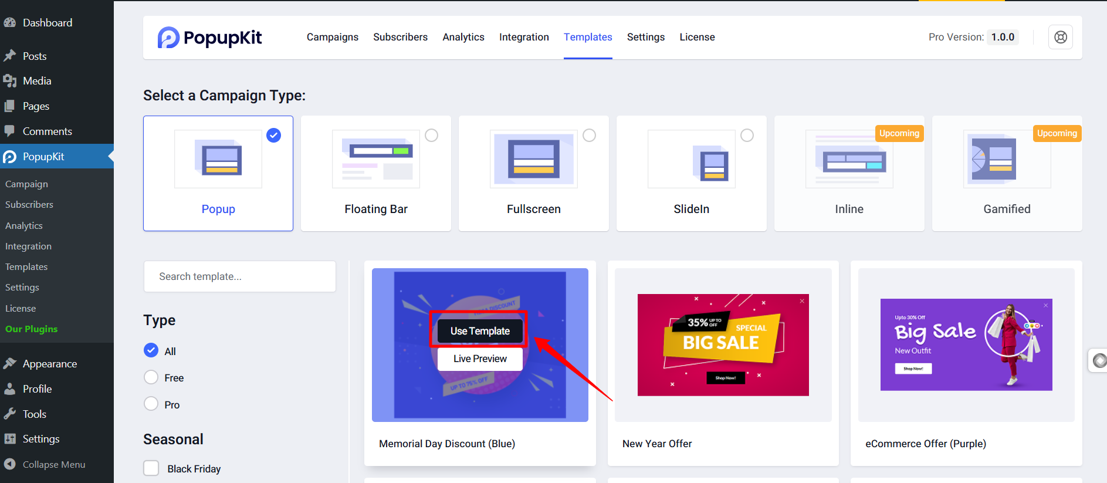Open the Campaigns tab
Image resolution: width=1107 pixels, height=483 pixels.
pos(333,37)
